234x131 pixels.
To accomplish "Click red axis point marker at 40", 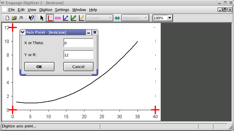I will [155, 110].
